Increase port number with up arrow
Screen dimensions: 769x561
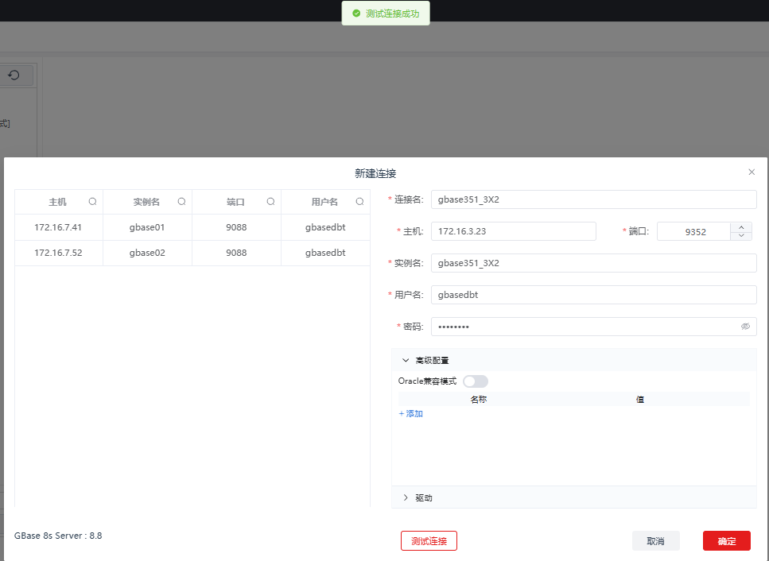tap(741, 226)
